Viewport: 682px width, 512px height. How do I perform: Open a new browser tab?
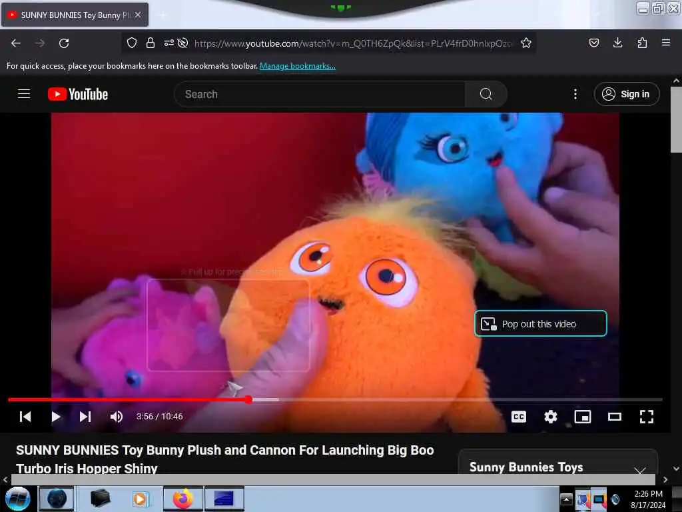tap(163, 15)
